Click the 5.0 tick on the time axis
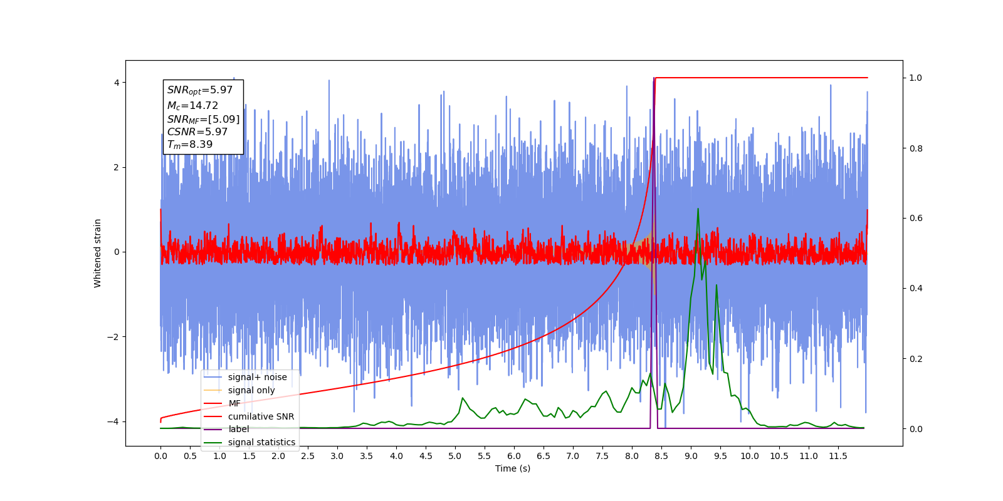This screenshot has height=501, width=1003. 455,456
